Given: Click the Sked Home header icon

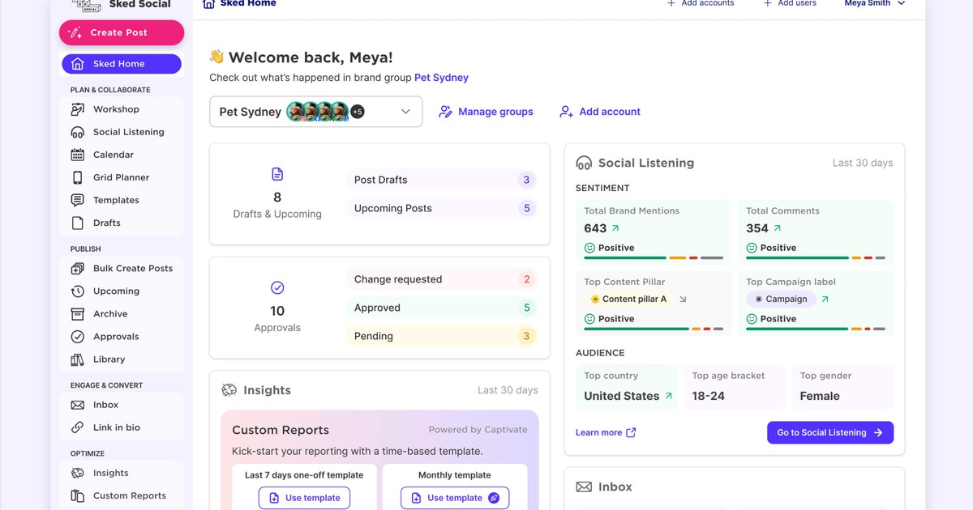Looking at the screenshot, I should [x=208, y=3].
